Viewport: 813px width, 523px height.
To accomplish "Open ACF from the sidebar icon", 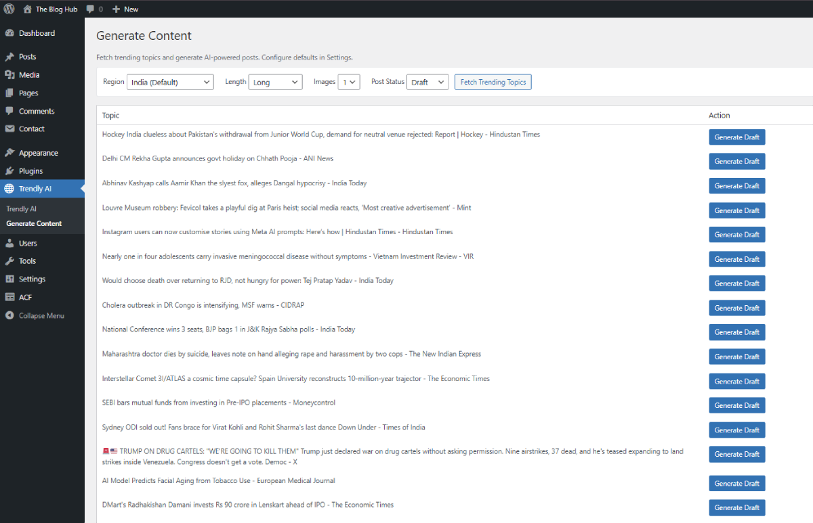I will point(11,296).
